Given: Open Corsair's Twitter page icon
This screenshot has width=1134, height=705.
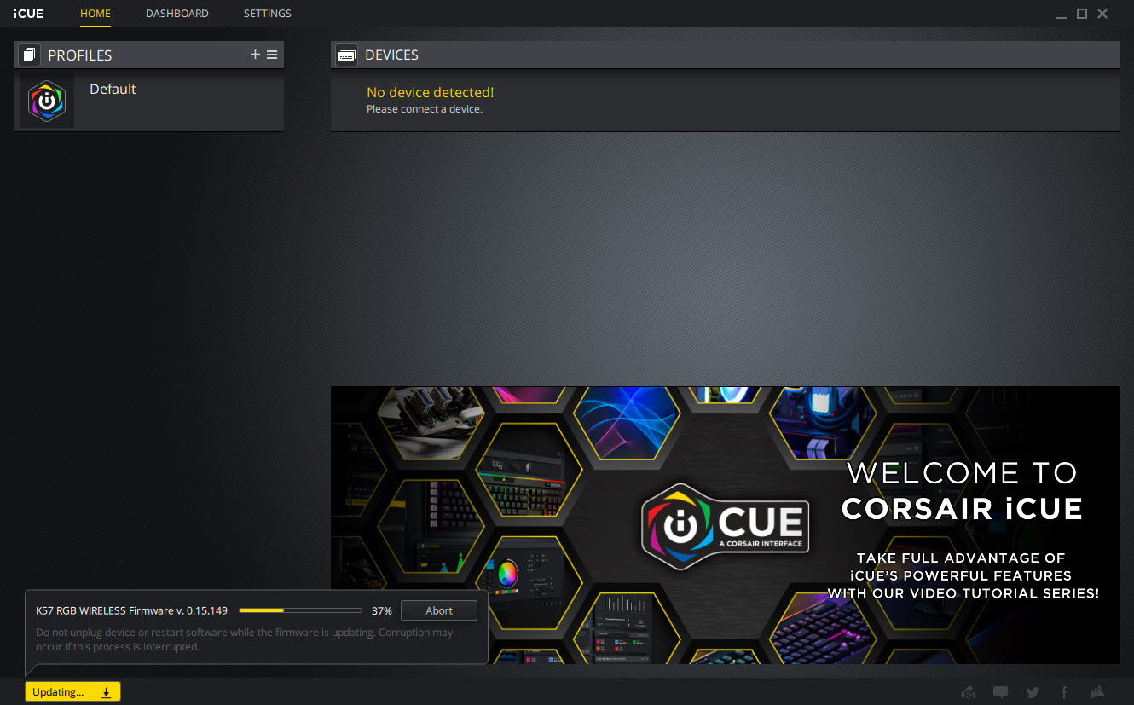Looking at the screenshot, I should 1033,692.
